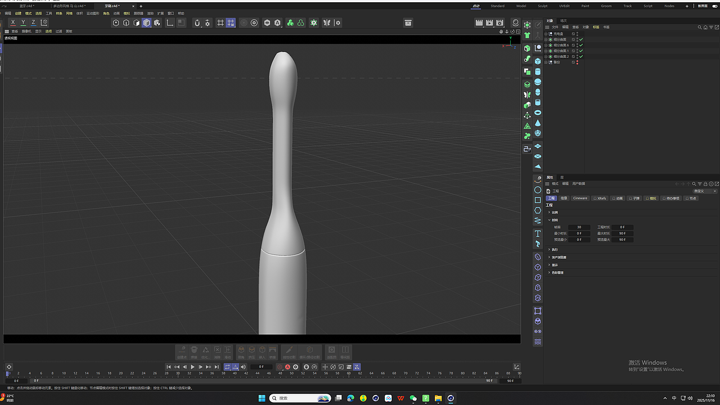Click the 帧率 value field
The height and width of the screenshot is (405, 720).
[x=579, y=227]
